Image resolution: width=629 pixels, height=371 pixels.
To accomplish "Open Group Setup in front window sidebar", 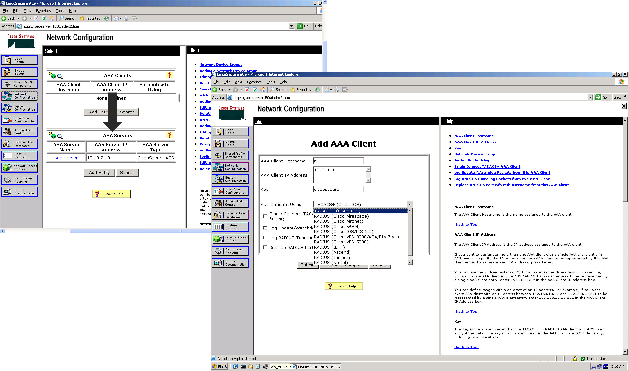I will point(230,143).
